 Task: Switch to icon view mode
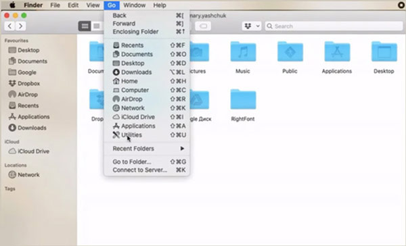click(85, 26)
